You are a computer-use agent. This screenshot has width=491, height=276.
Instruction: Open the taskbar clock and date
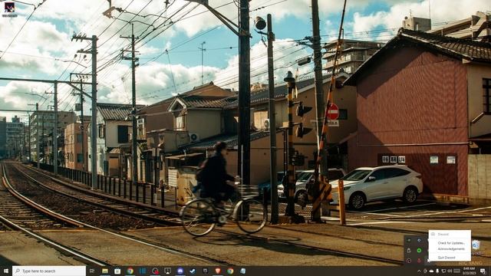[469, 271]
